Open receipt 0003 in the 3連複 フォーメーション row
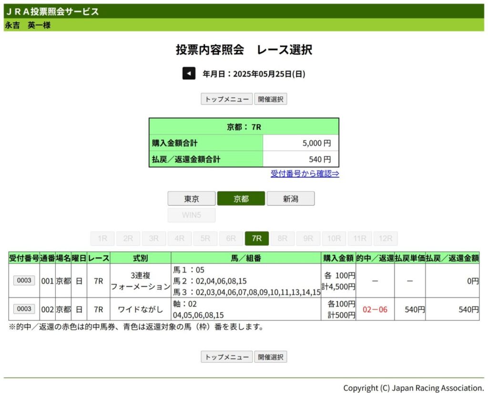 24,281
